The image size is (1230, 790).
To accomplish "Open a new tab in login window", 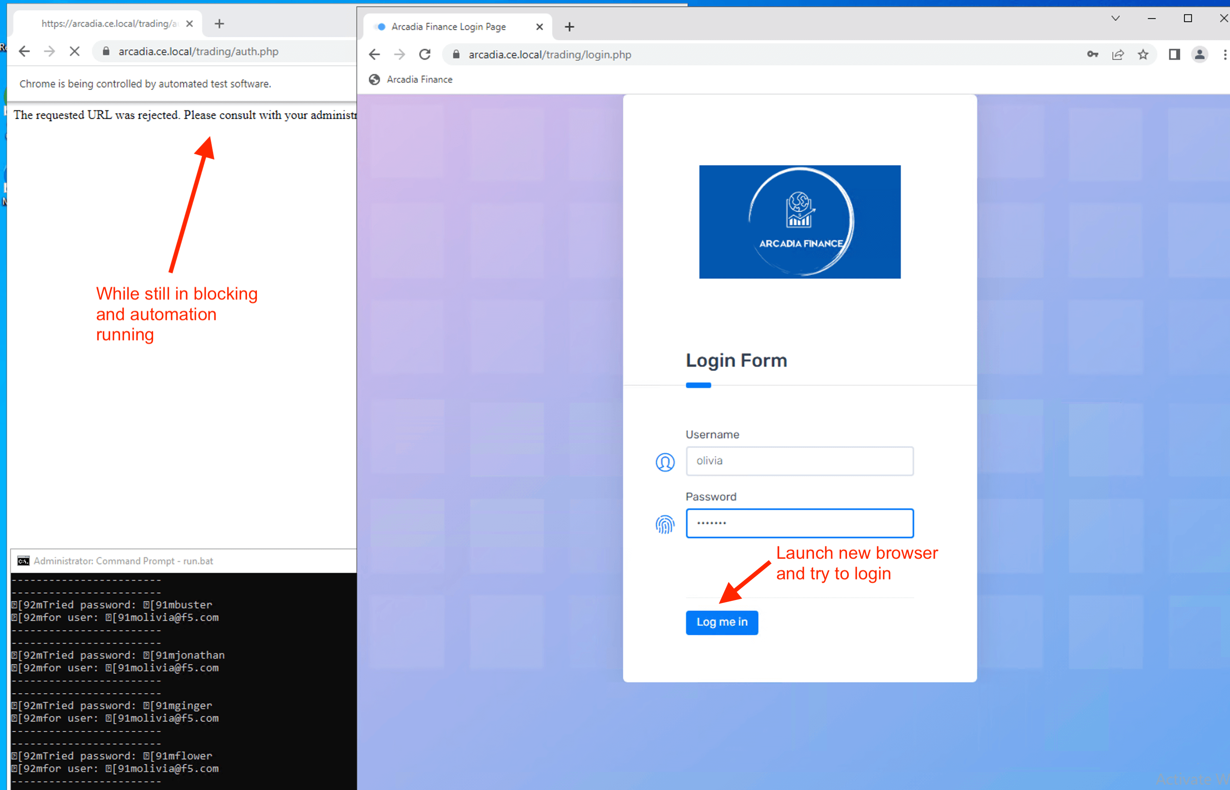I will click(x=570, y=27).
